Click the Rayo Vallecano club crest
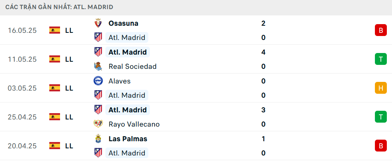The height and width of the screenshot is (161, 392). click(98, 124)
